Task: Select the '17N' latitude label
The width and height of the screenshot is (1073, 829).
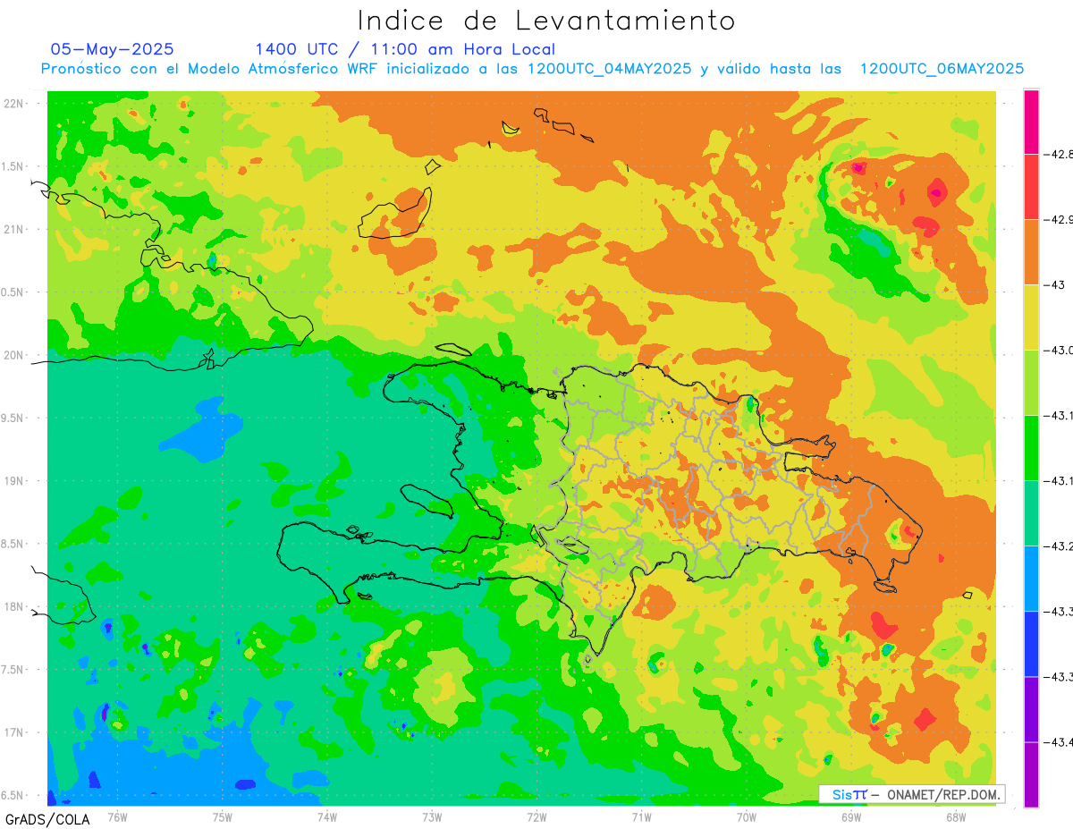Action: pos(13,732)
